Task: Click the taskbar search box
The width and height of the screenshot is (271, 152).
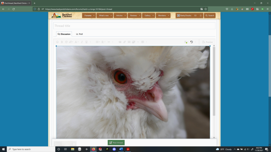Action: pyautogui.click(x=31, y=149)
